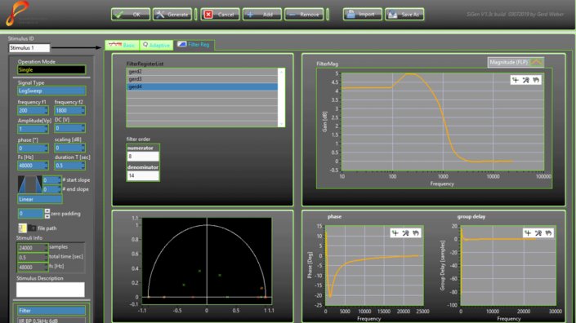
Task: Open the folder browse icon for file path
Action: pyautogui.click(x=32, y=228)
